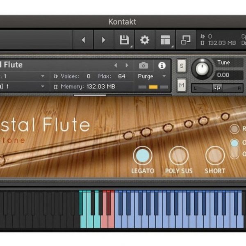
Task: Enable the POLY SUS articulation button
Action: point(179,155)
